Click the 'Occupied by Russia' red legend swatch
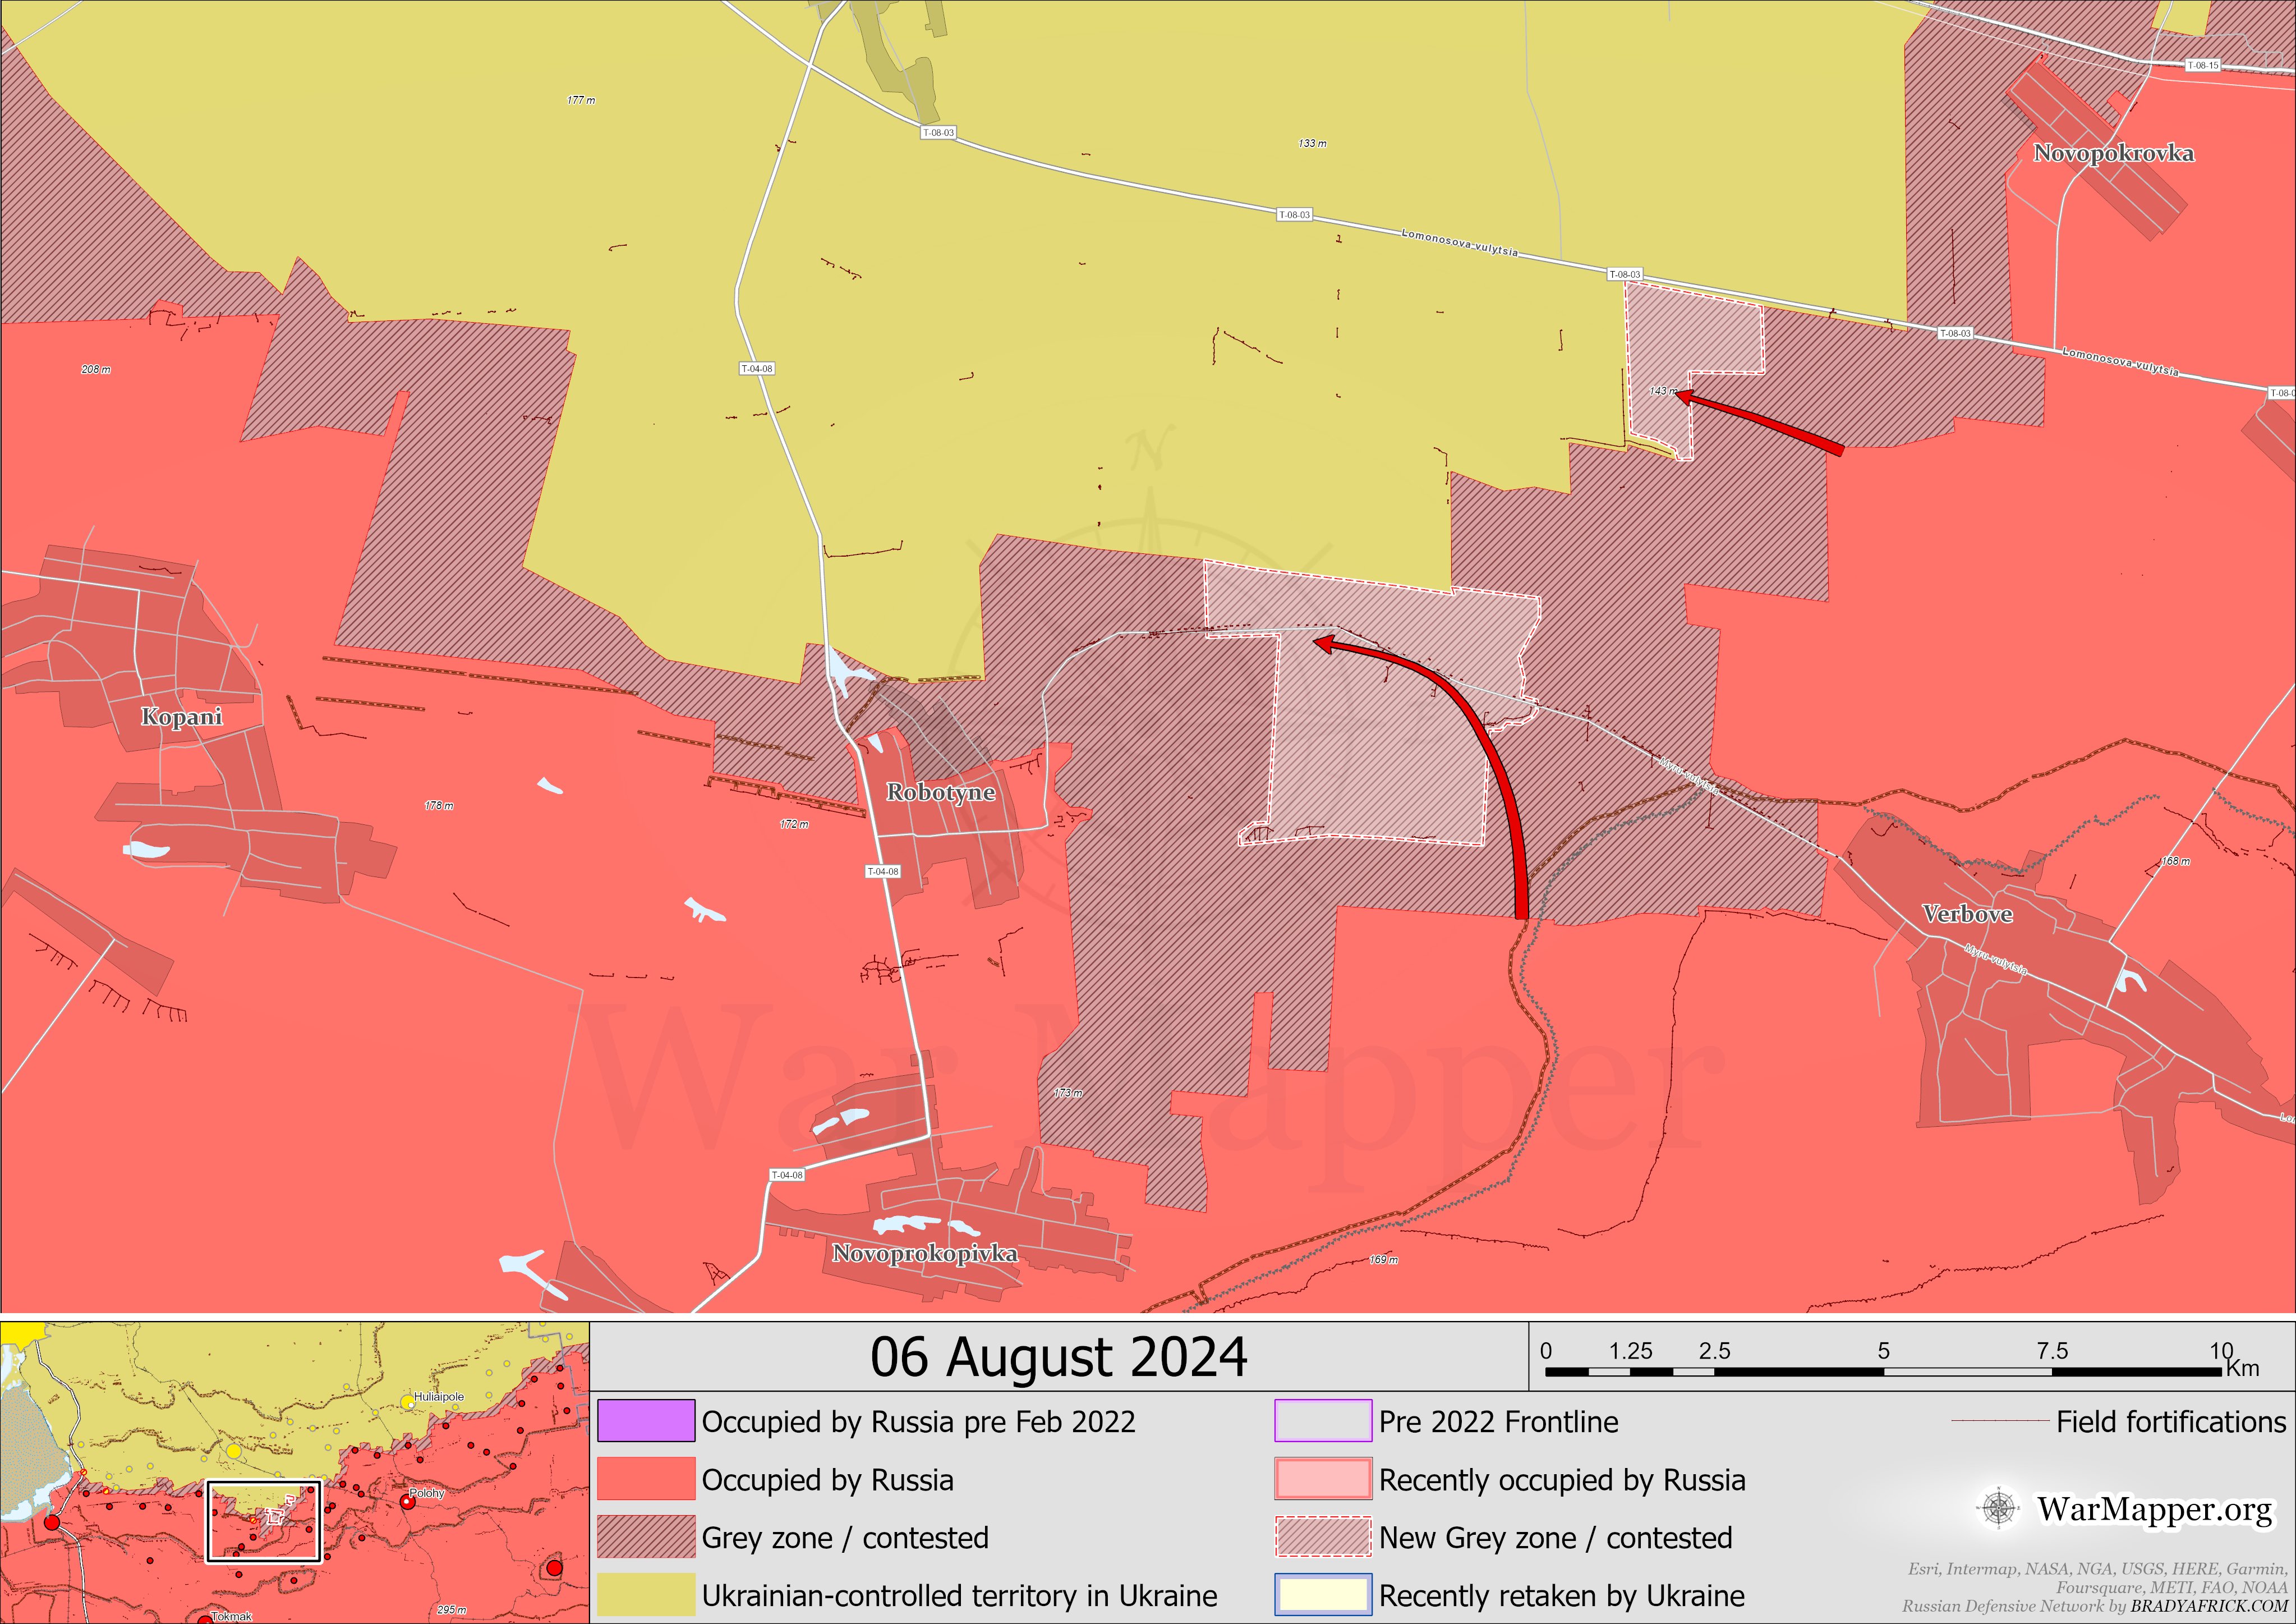 point(646,1479)
